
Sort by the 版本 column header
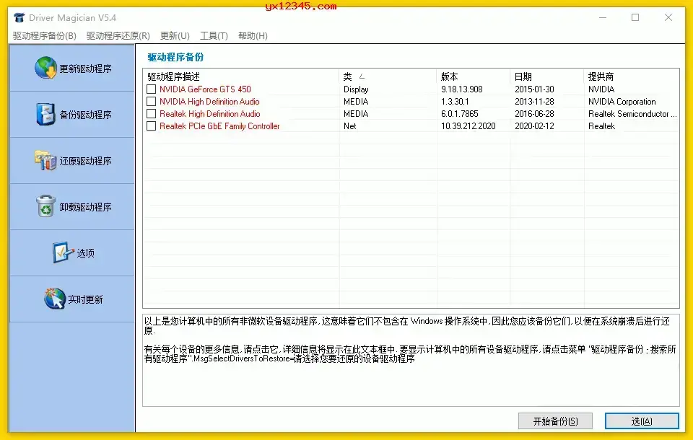tap(474, 76)
